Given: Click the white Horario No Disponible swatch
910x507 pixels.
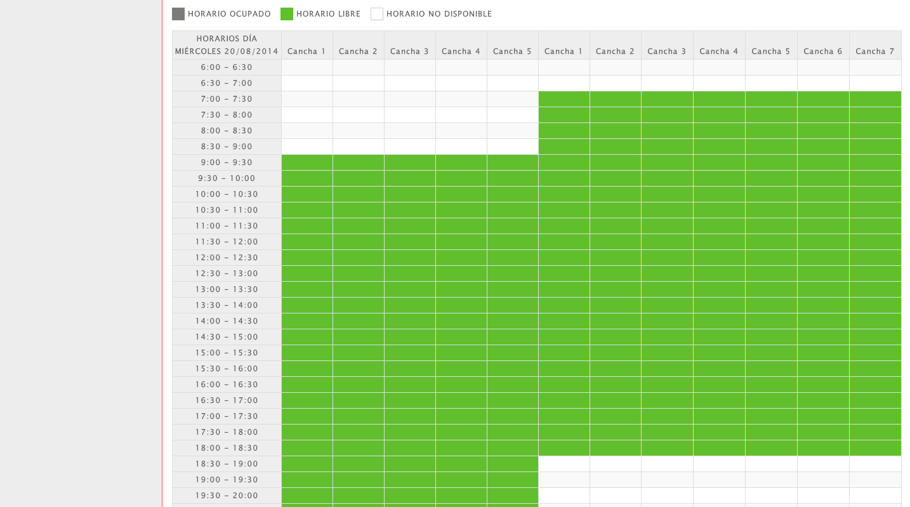Looking at the screenshot, I should [377, 14].
